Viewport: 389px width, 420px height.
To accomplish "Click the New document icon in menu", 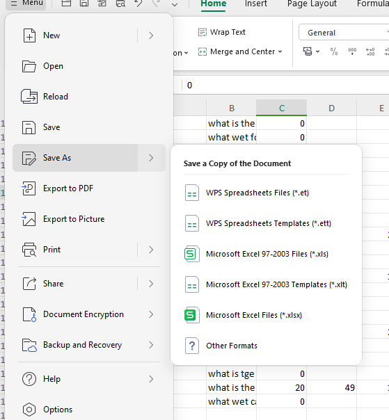I will (29, 35).
